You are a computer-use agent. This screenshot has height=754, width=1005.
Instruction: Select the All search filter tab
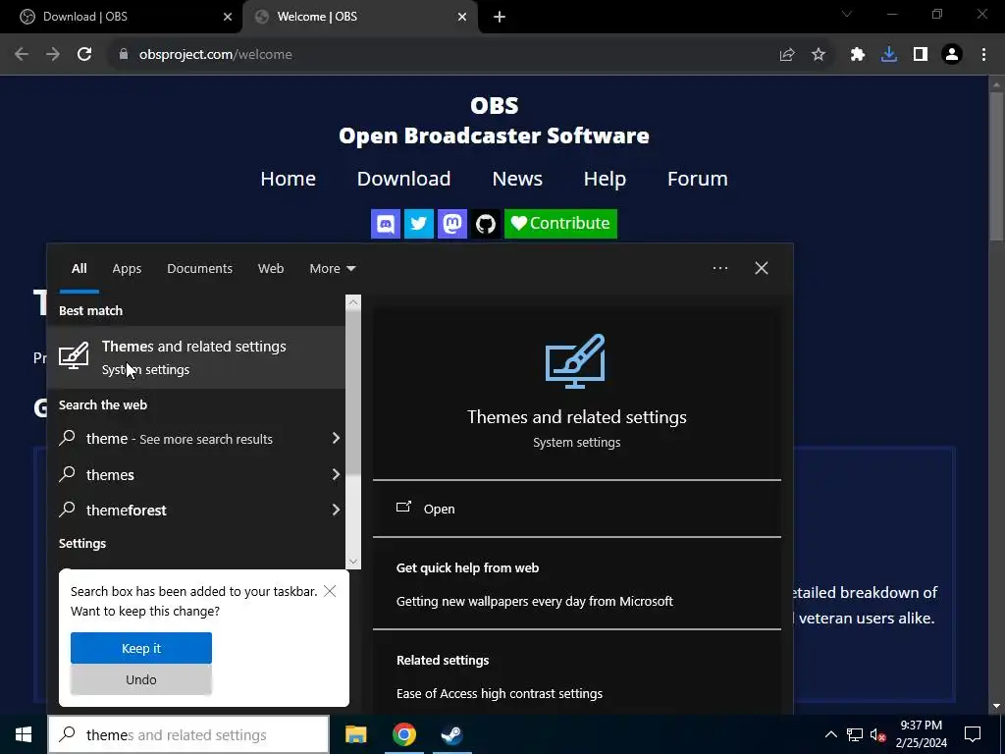click(79, 269)
